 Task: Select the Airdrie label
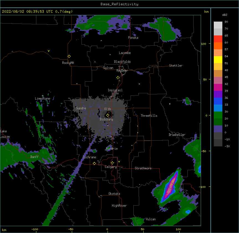coord(112,149)
